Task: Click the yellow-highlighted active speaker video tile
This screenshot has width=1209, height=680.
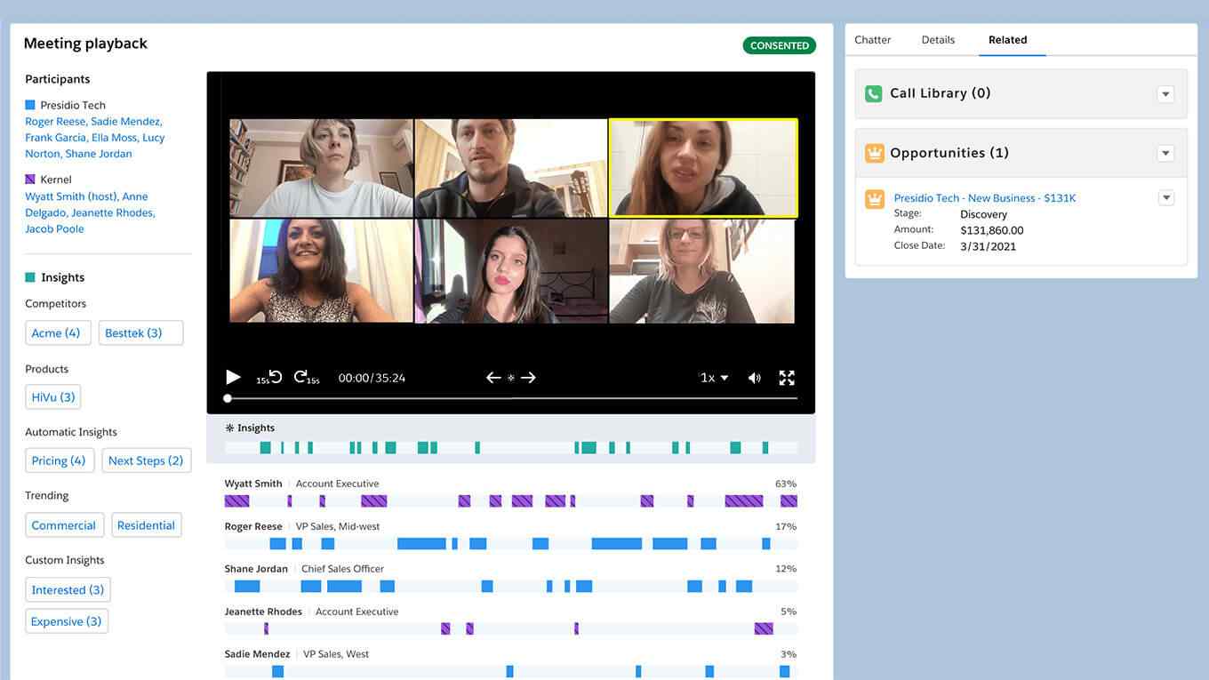Action: 703,168
